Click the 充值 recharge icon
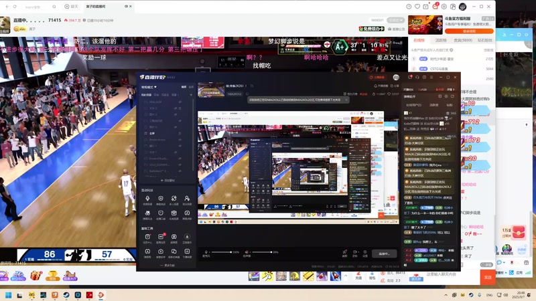The height and width of the screenshot is (301, 536). (358, 276)
